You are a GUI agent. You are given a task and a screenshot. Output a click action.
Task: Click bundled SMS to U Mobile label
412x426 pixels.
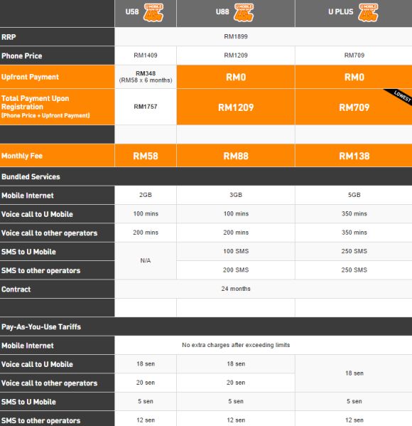(x=28, y=252)
